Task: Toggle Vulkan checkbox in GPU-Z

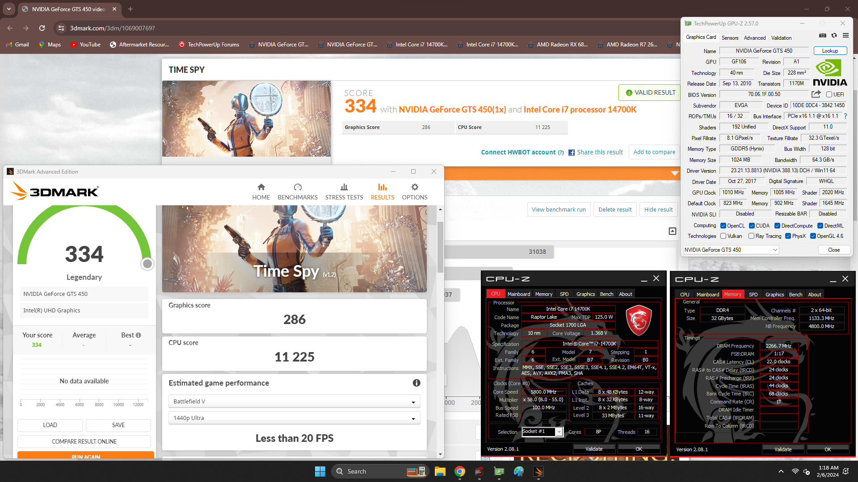Action: [723, 236]
